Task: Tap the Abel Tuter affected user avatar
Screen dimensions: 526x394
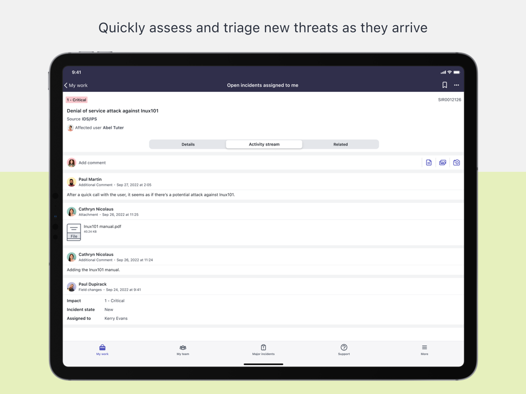Action: (70, 128)
